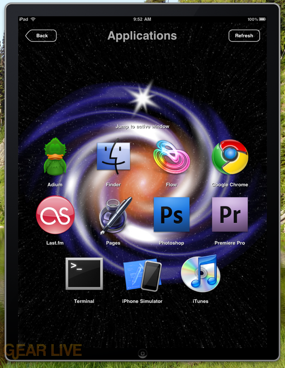Viewport: 285px width, 368px height.
Task: Click the Pages text label
Action: tap(113, 243)
